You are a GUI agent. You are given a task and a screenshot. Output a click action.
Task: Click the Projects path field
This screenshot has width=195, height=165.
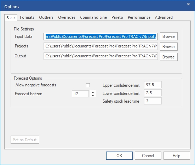(x=101, y=46)
